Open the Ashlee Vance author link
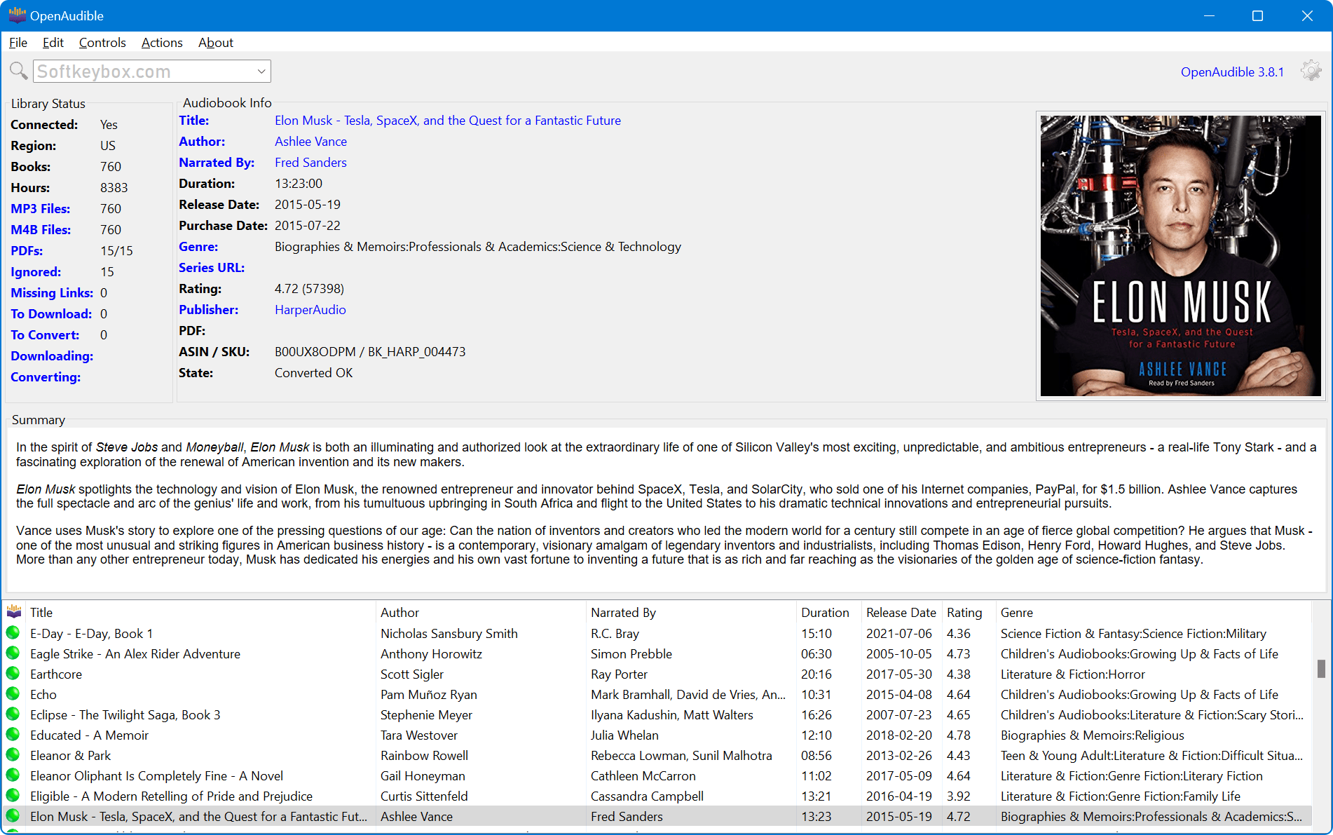Image resolution: width=1333 pixels, height=835 pixels. tap(310, 141)
